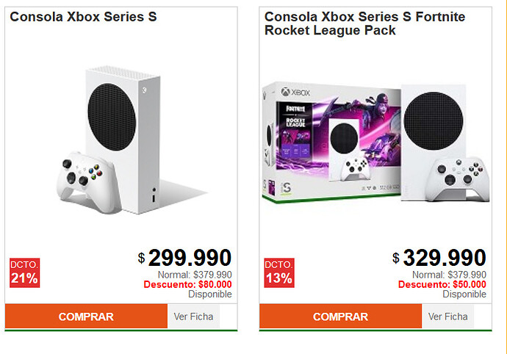Click COMPRAR for Consola Xbox Series S

coord(86,317)
